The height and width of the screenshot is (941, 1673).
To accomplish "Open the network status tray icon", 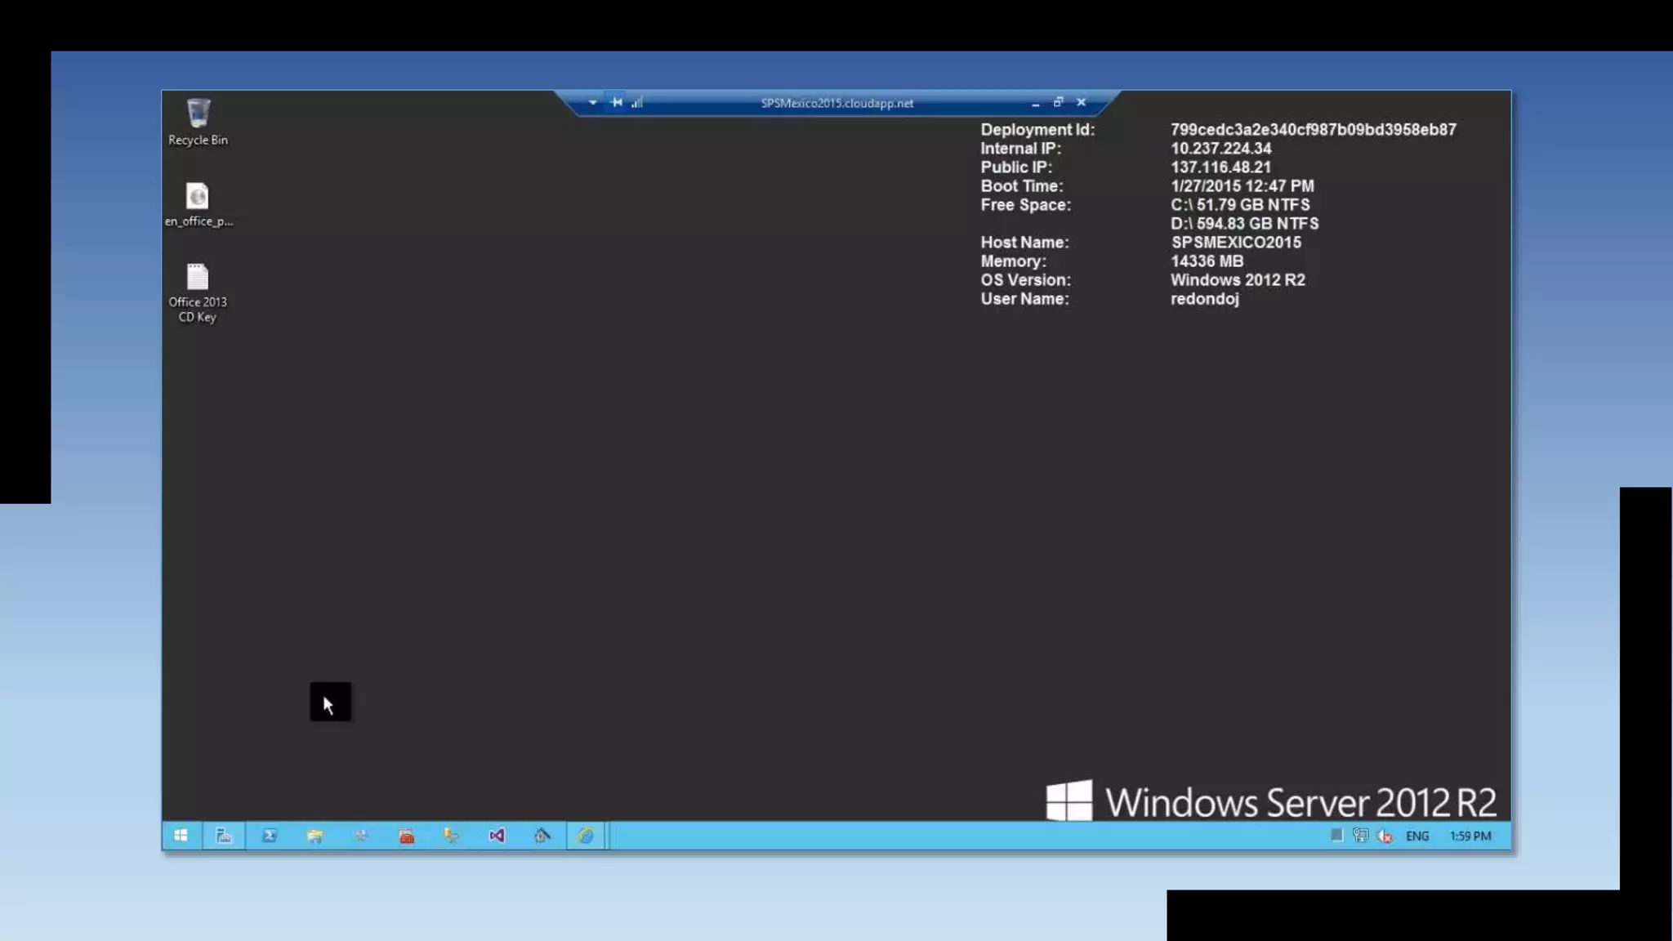I will 1360,836.
